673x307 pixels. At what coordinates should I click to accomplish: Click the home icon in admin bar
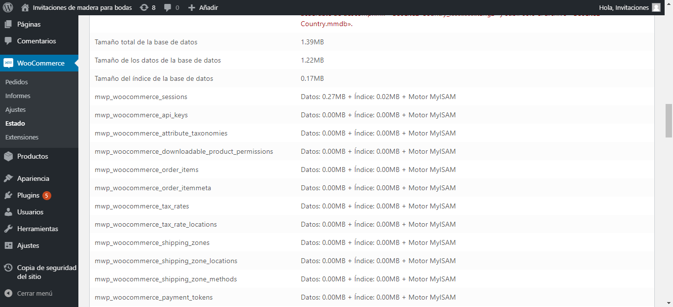pyautogui.click(x=25, y=7)
